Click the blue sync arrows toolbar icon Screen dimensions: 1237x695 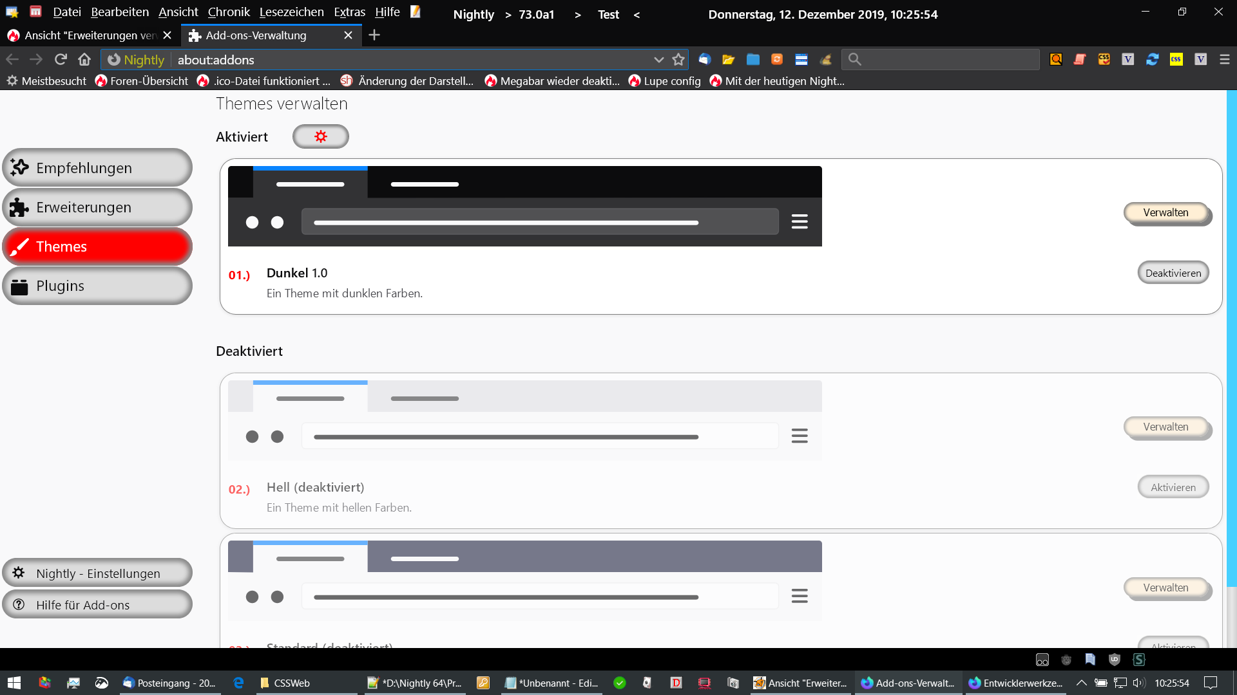click(1152, 59)
